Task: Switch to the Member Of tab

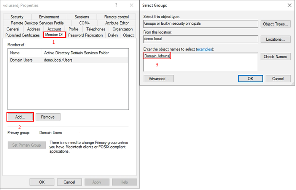Action: (54, 35)
